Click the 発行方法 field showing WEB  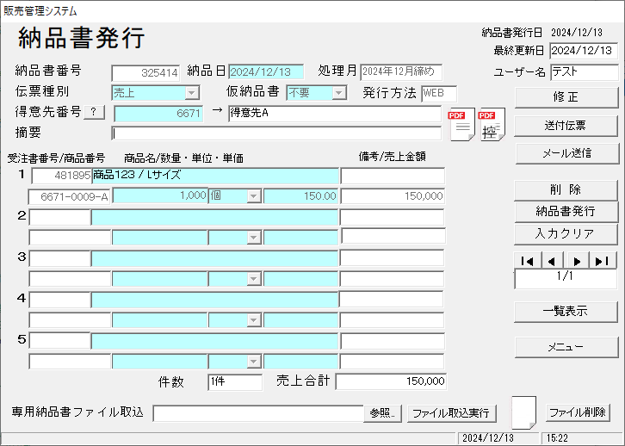point(439,93)
